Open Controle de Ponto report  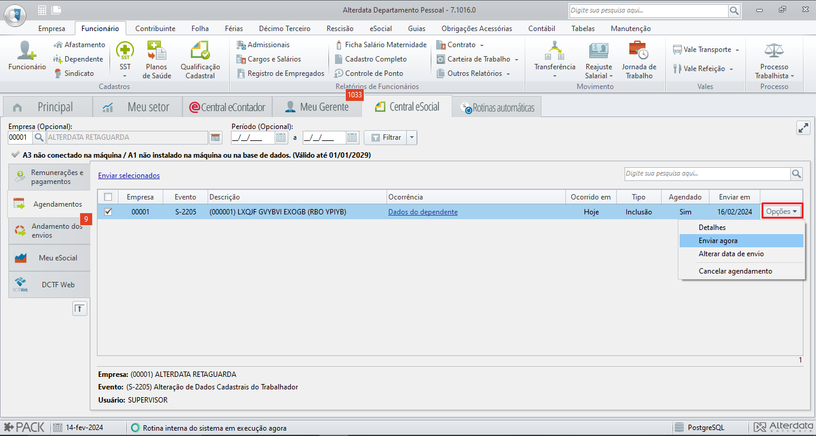(x=369, y=73)
